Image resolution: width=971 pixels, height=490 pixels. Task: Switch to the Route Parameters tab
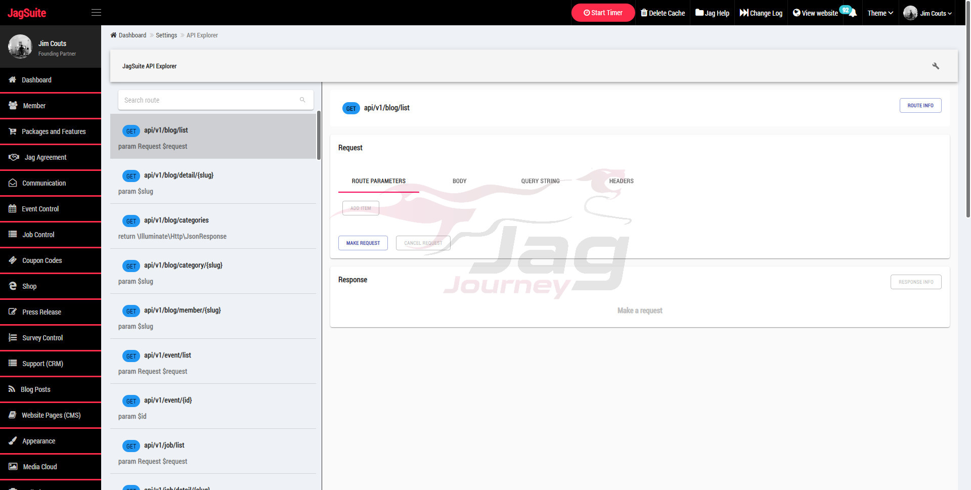pos(379,181)
